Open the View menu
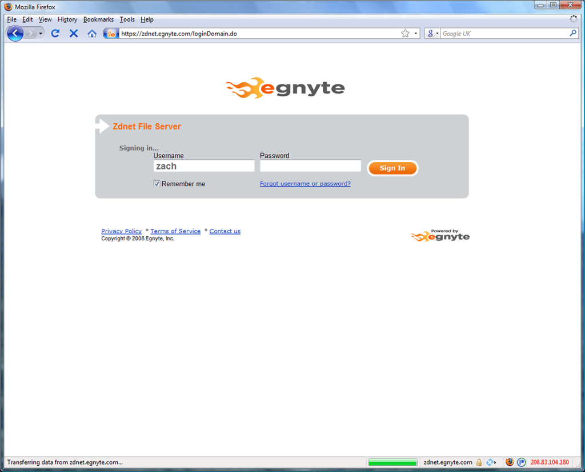 [x=45, y=19]
